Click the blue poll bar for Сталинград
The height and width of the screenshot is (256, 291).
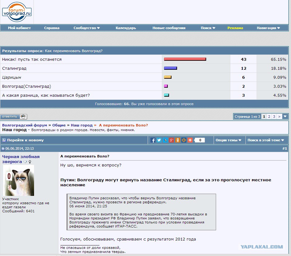[171, 68]
